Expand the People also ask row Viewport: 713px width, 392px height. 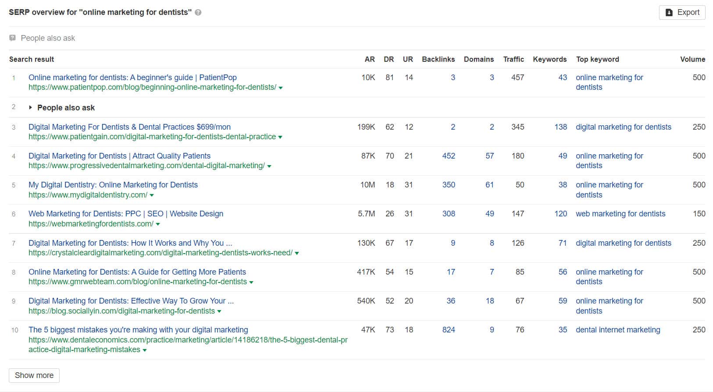[30, 108]
